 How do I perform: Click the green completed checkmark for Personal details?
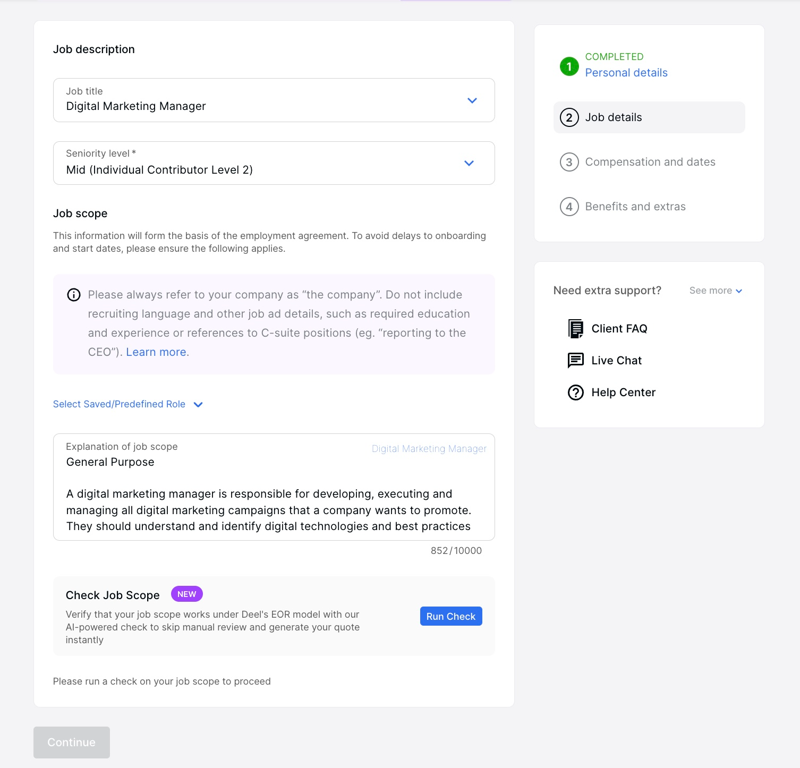click(568, 66)
